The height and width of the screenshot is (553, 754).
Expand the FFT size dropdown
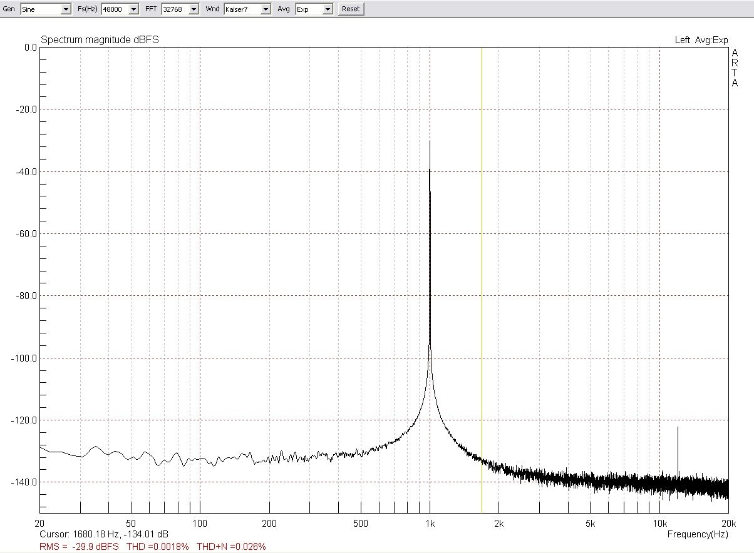[180, 9]
